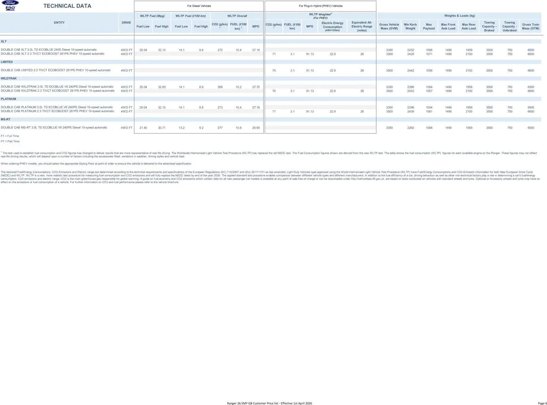
Task: Select the 'Equivalent All-Electric Range (miles)' header
Action: click(x=362, y=26)
